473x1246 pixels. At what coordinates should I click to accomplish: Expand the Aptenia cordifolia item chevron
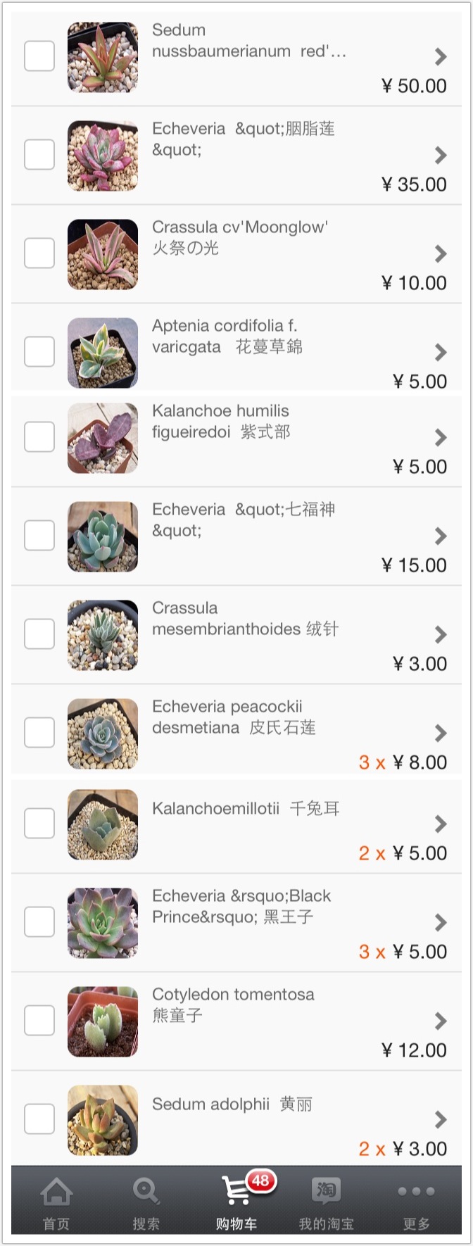(x=441, y=352)
